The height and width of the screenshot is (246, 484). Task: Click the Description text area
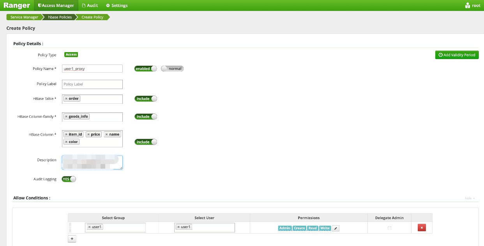pyautogui.click(x=92, y=163)
